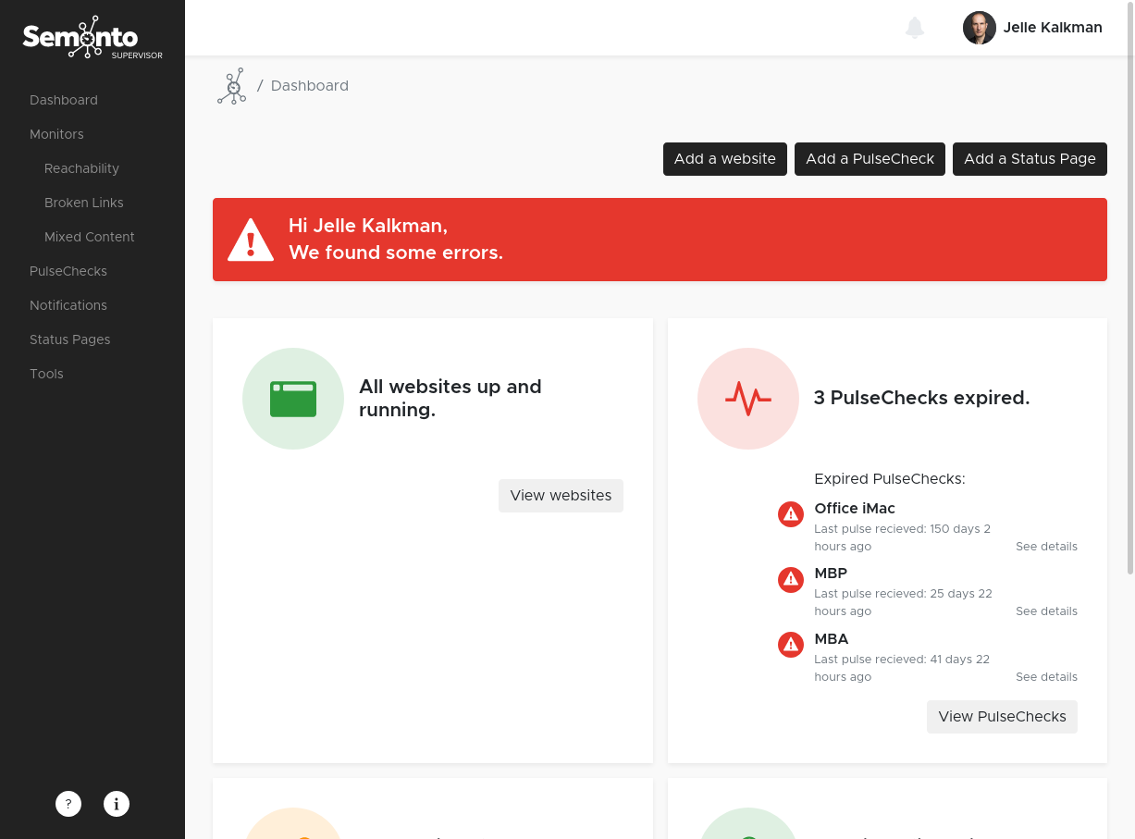Click the red pulse heartbeat icon
The height and width of the screenshot is (839, 1135).
pos(747,399)
